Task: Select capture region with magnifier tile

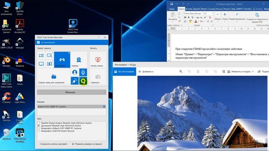Action: 41,55
